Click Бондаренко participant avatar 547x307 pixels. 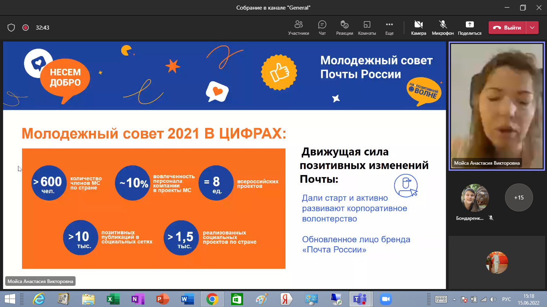pos(475,197)
